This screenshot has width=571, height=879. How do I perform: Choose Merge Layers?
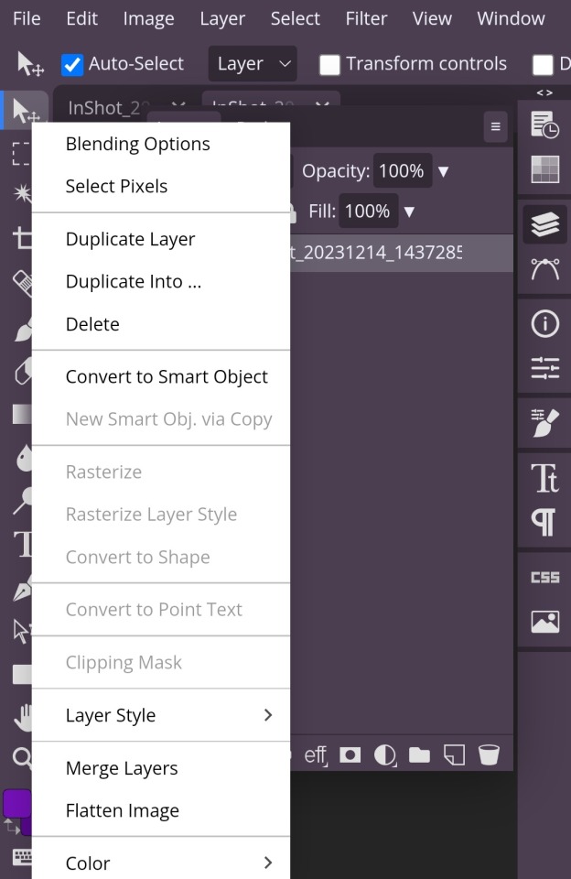[x=161, y=768]
